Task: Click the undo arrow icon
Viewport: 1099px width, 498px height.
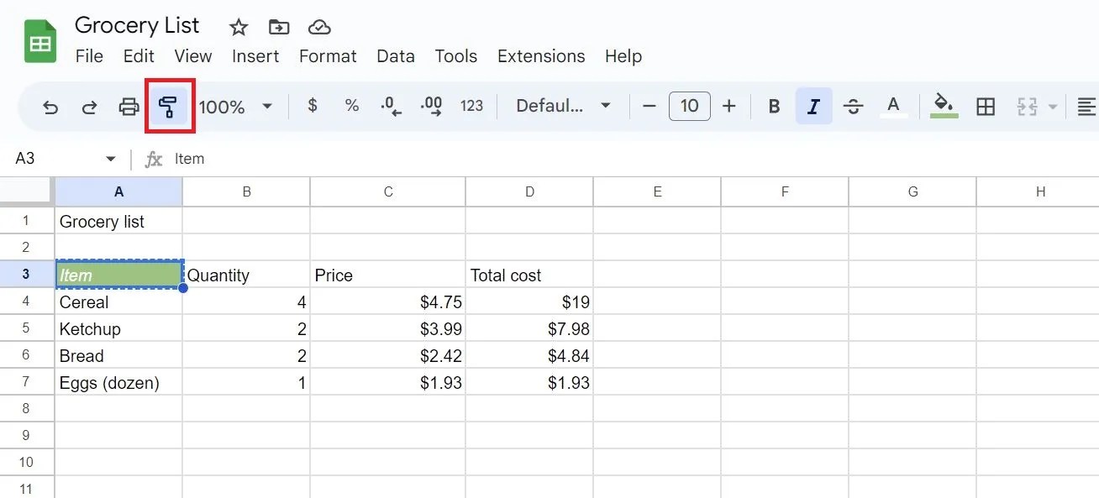Action: click(x=50, y=107)
